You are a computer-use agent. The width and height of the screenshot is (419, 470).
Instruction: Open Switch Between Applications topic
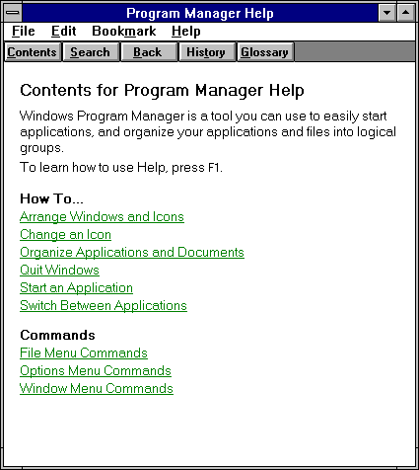[x=104, y=306]
